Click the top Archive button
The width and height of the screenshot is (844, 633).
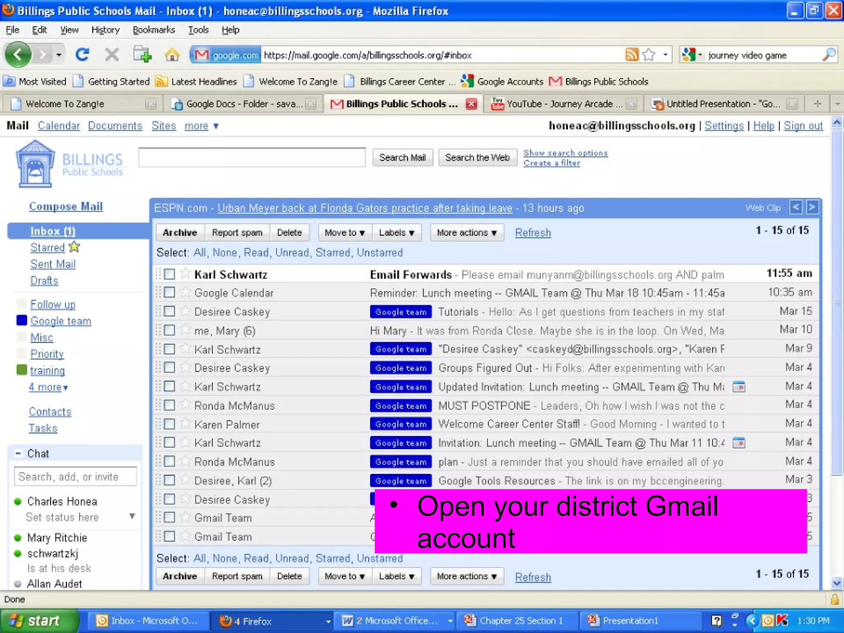tap(180, 232)
